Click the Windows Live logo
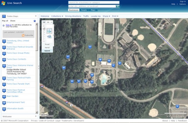 (x=3, y=3)
